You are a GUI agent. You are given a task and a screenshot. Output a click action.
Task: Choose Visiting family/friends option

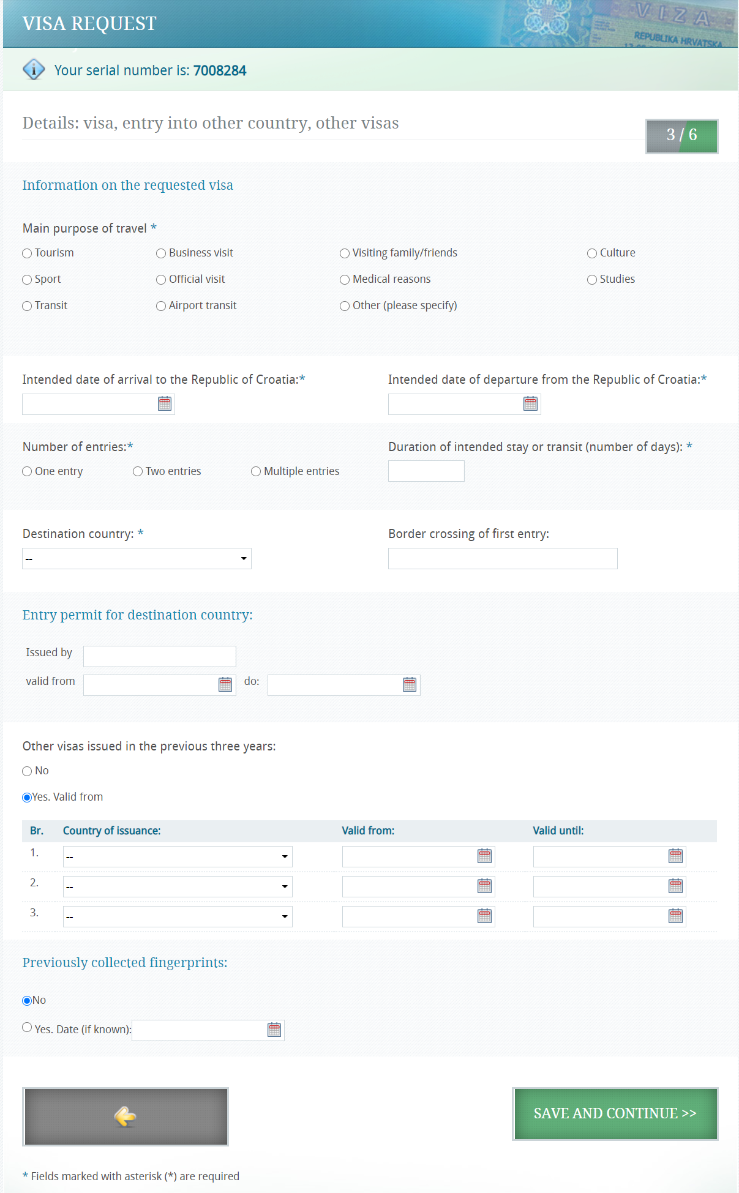point(345,253)
